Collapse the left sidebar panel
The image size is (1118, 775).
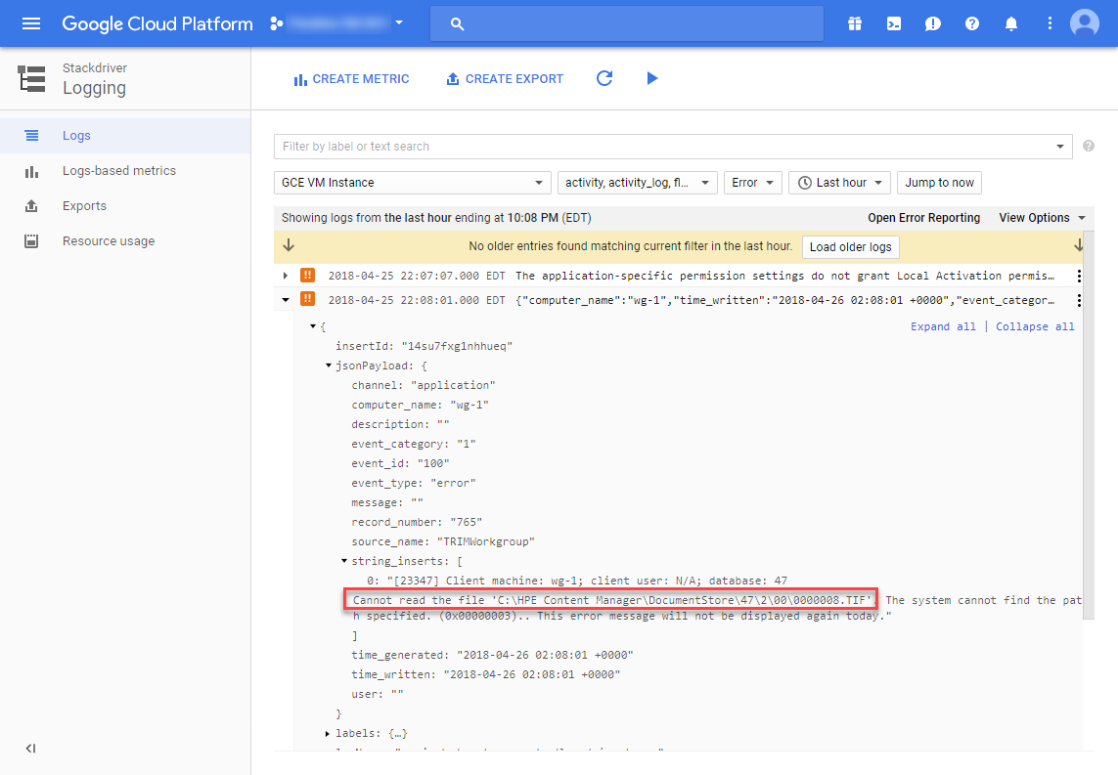[x=30, y=748]
